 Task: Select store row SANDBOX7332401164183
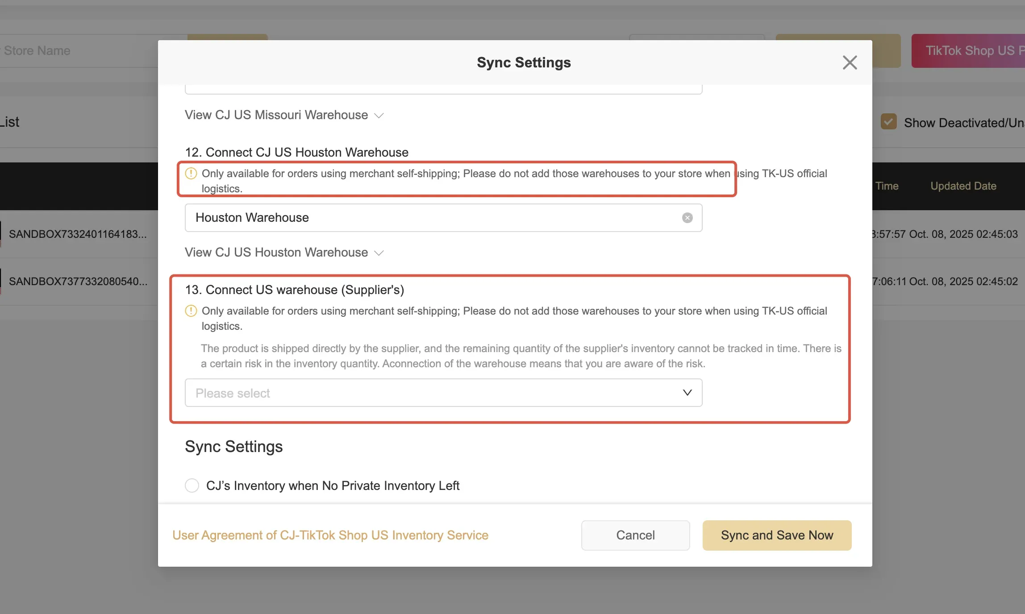tap(78, 234)
